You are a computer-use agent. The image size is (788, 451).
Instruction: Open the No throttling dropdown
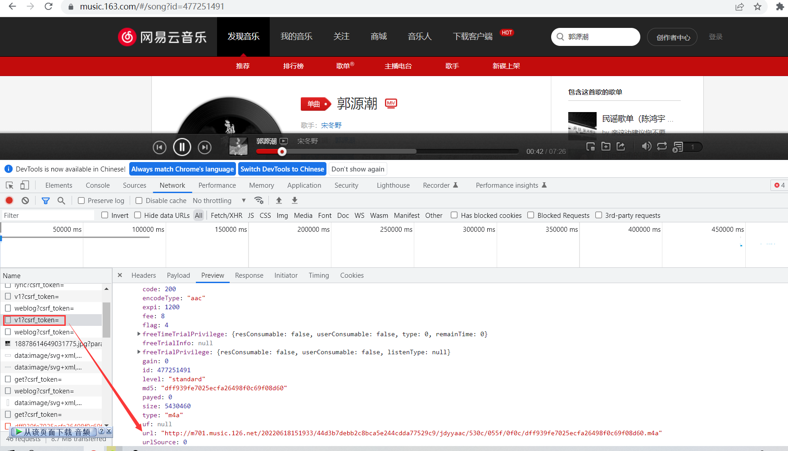coord(218,200)
